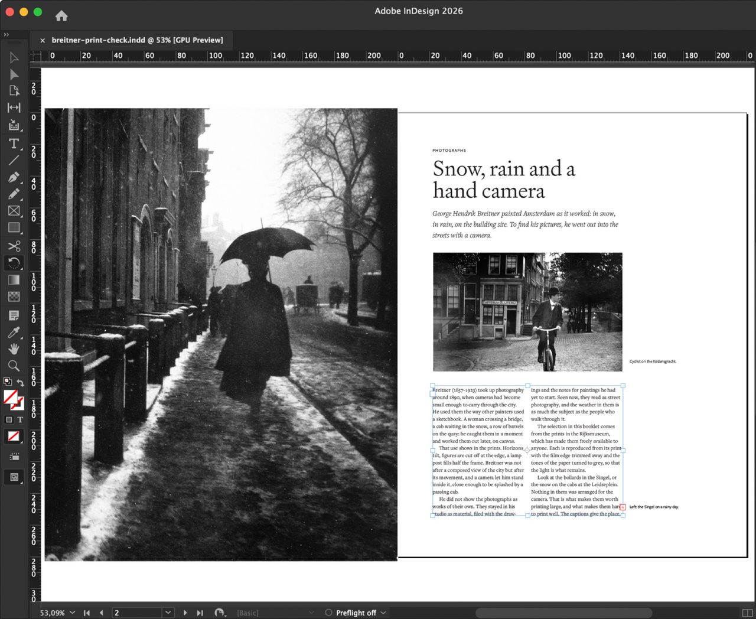This screenshot has height=619, width=756.
Task: Select the Gap tool
Action: click(x=14, y=107)
